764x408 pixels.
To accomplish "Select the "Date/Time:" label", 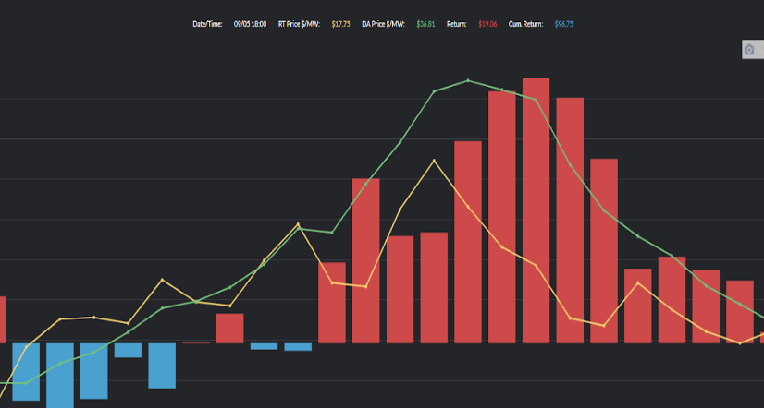I will (x=207, y=24).
